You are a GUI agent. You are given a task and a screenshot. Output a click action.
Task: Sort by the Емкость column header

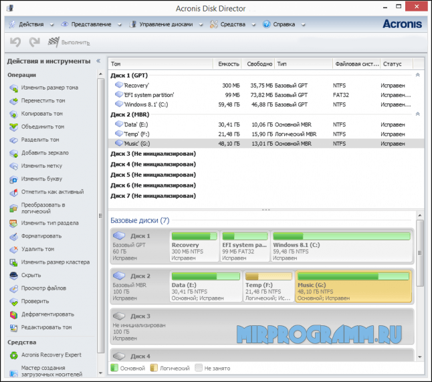pos(227,64)
